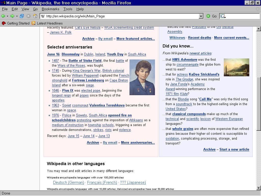Click the URL address field
261x196 pixels.
[122, 16]
